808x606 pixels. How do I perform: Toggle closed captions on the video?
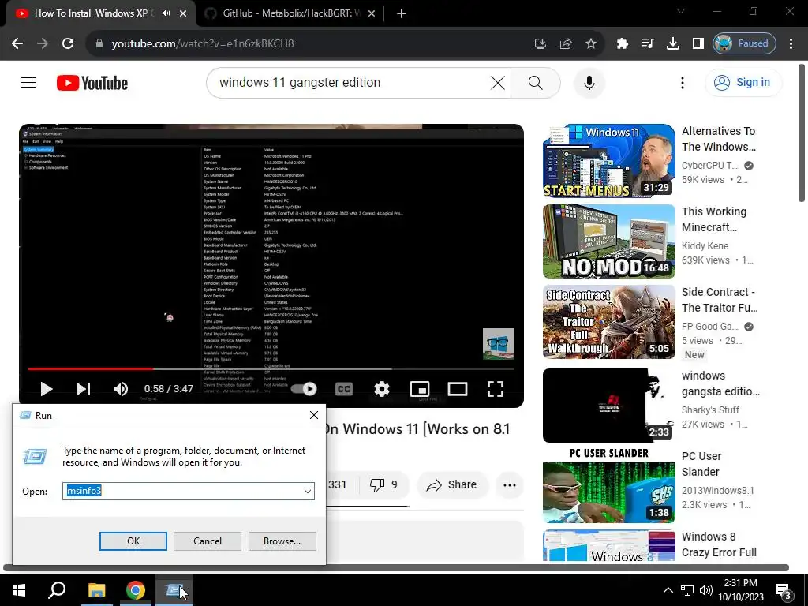(x=344, y=389)
